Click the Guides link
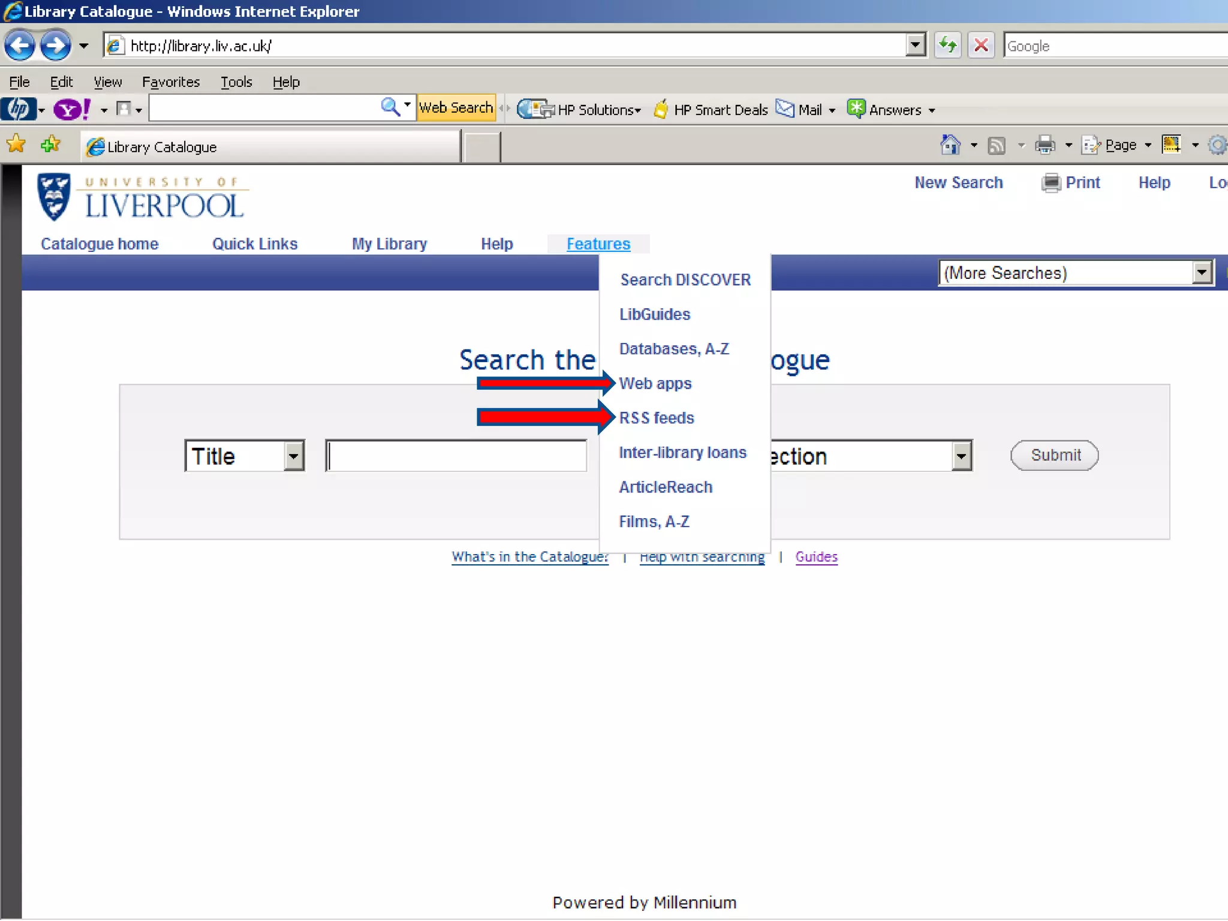This screenshot has height=921, width=1228. 816,557
